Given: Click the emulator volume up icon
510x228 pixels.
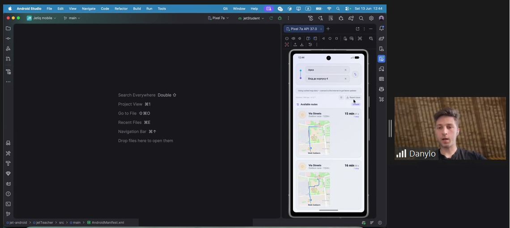Looking at the screenshot, I should (x=293, y=38).
